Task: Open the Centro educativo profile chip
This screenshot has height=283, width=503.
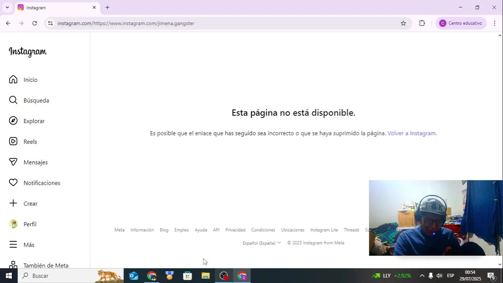Action: [461, 23]
